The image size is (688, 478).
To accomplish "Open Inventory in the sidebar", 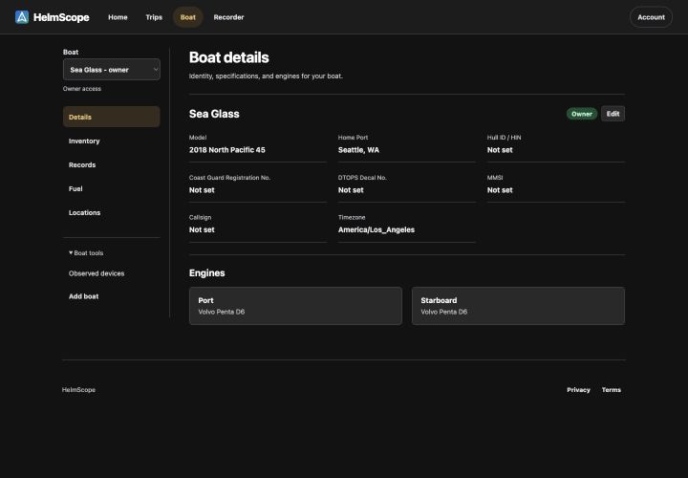I will pyautogui.click(x=112, y=141).
